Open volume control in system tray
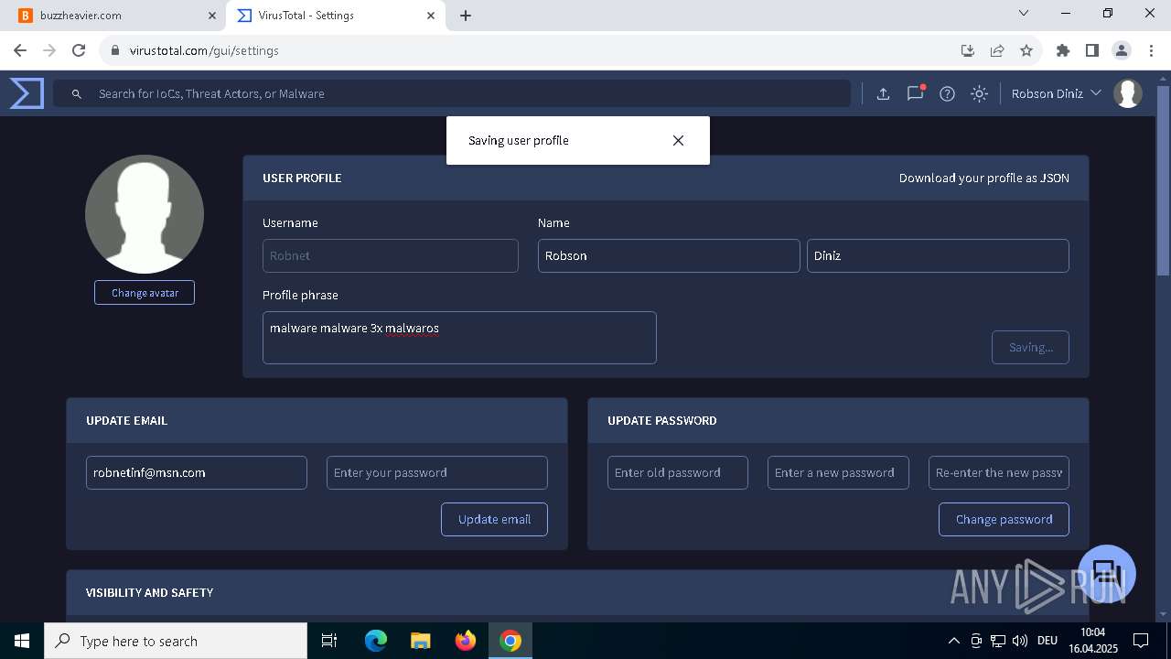Viewport: 1171px width, 659px height. tap(1020, 641)
